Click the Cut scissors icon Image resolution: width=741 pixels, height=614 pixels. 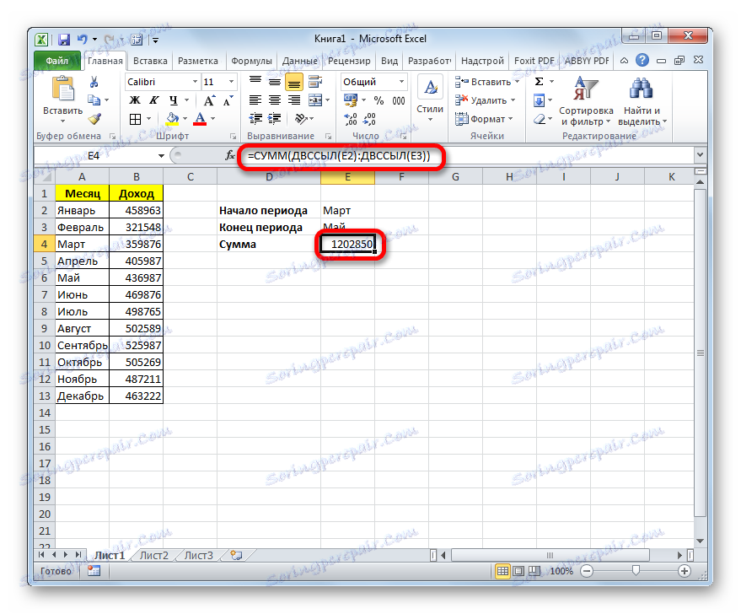pos(94,82)
